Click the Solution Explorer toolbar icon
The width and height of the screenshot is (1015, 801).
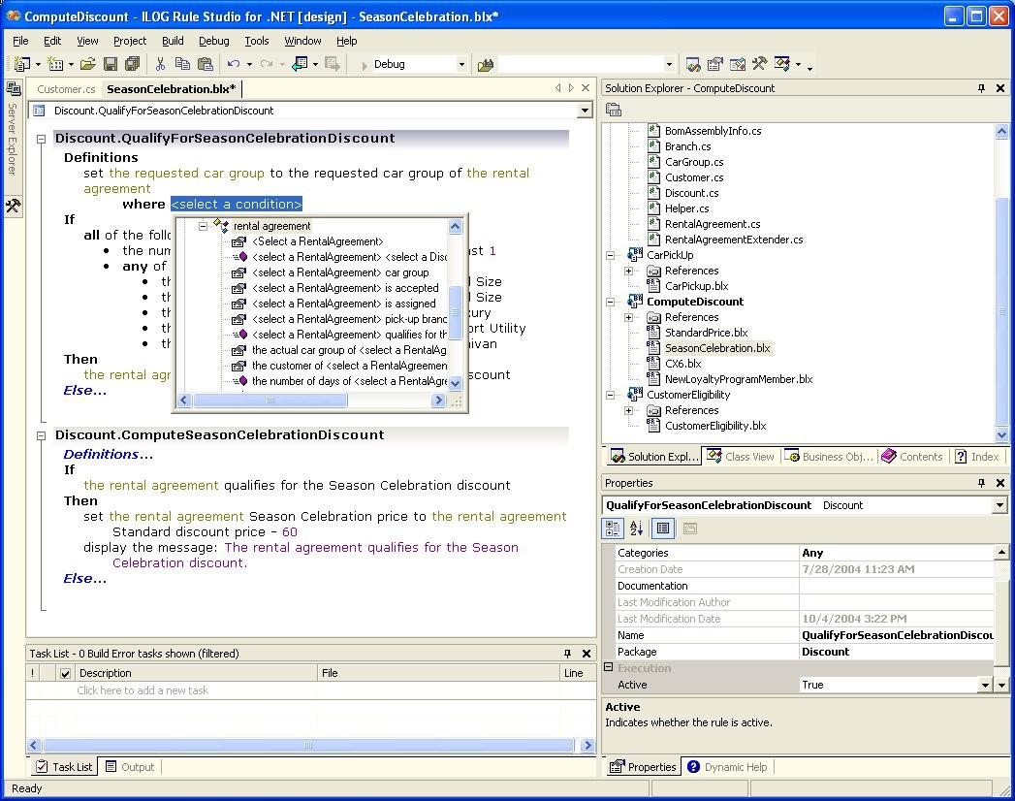coord(692,64)
